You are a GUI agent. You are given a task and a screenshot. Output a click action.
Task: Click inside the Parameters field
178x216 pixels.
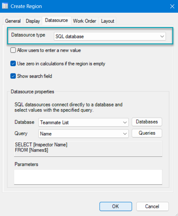(x=88, y=177)
